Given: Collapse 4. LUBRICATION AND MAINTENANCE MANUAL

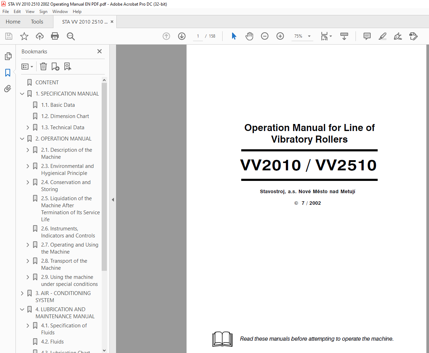Looking at the screenshot, I should point(22,309).
